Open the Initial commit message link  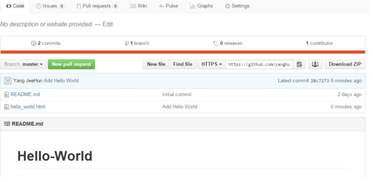tap(177, 94)
